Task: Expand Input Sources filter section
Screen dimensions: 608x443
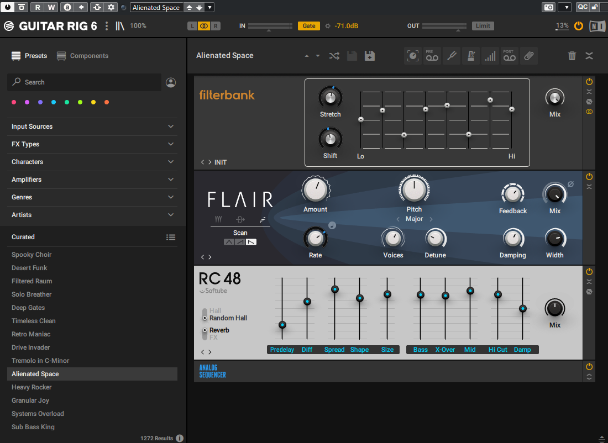Action: (x=92, y=126)
